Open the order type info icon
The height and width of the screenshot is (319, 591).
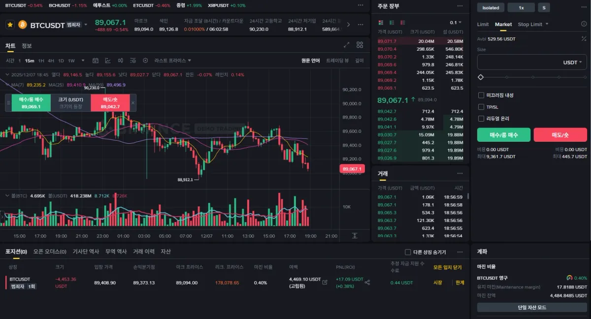tap(583, 24)
